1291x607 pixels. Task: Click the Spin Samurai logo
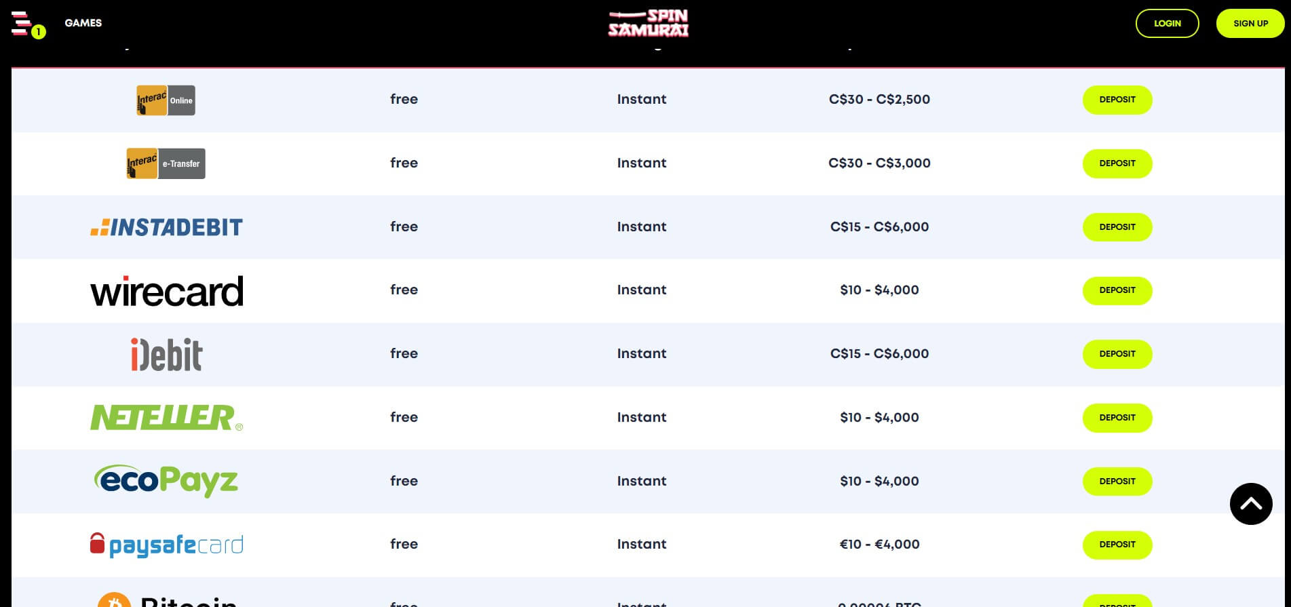tap(649, 23)
